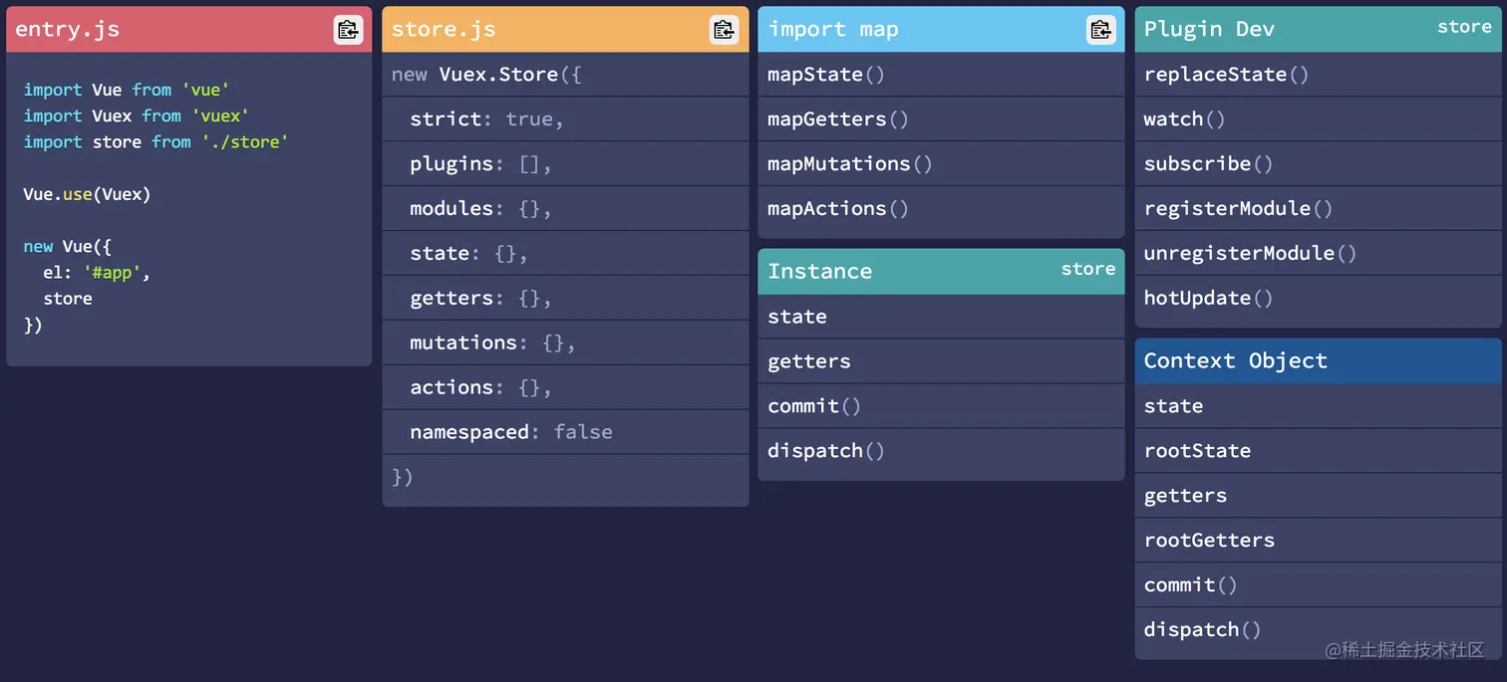Select the subscribe() row
1507x682 pixels.
(1318, 164)
